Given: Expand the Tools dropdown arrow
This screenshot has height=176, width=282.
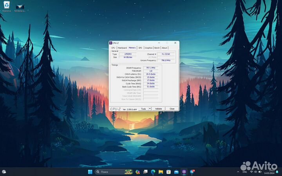Looking at the screenshot, I should click(150, 109).
